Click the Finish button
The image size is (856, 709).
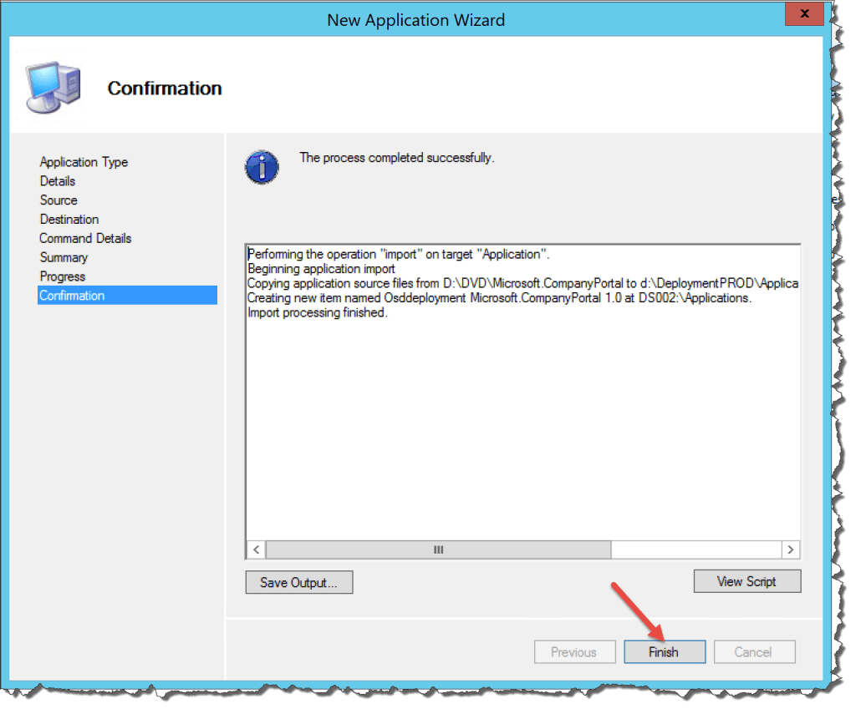[665, 651]
